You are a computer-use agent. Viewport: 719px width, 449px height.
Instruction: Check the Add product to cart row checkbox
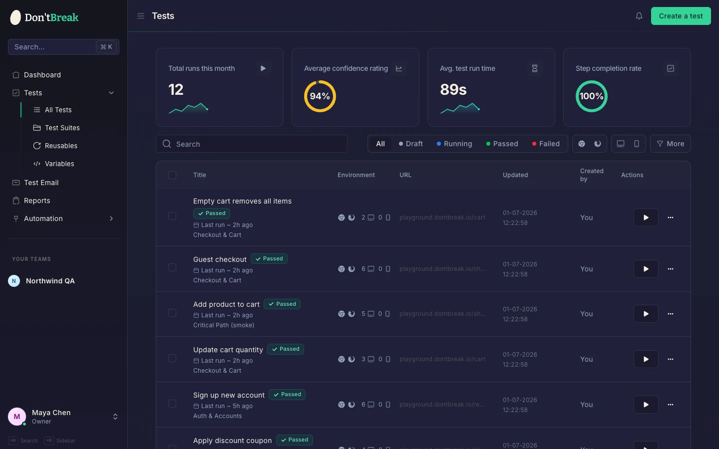click(x=172, y=313)
